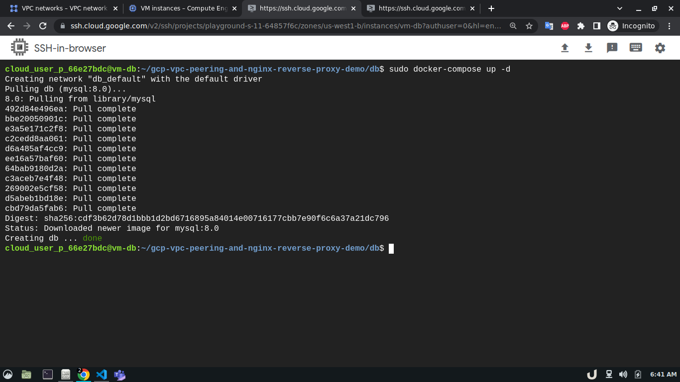Click the SSH-in-browser chip logo

(20, 47)
